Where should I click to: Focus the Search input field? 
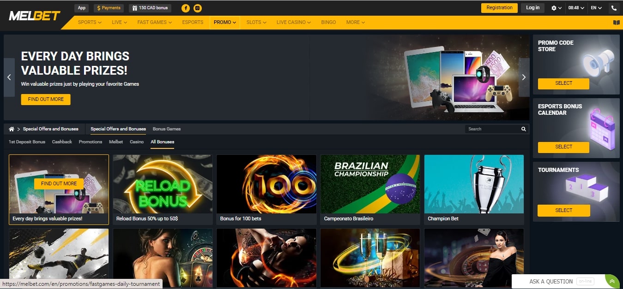point(493,129)
